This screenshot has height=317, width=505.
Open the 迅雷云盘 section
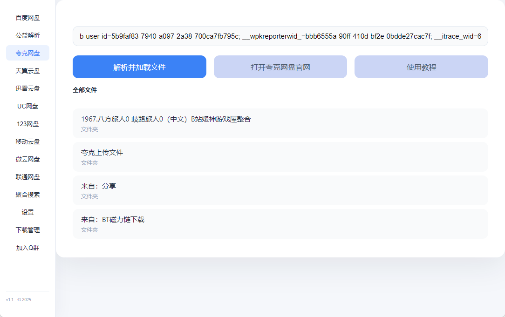[x=27, y=88]
